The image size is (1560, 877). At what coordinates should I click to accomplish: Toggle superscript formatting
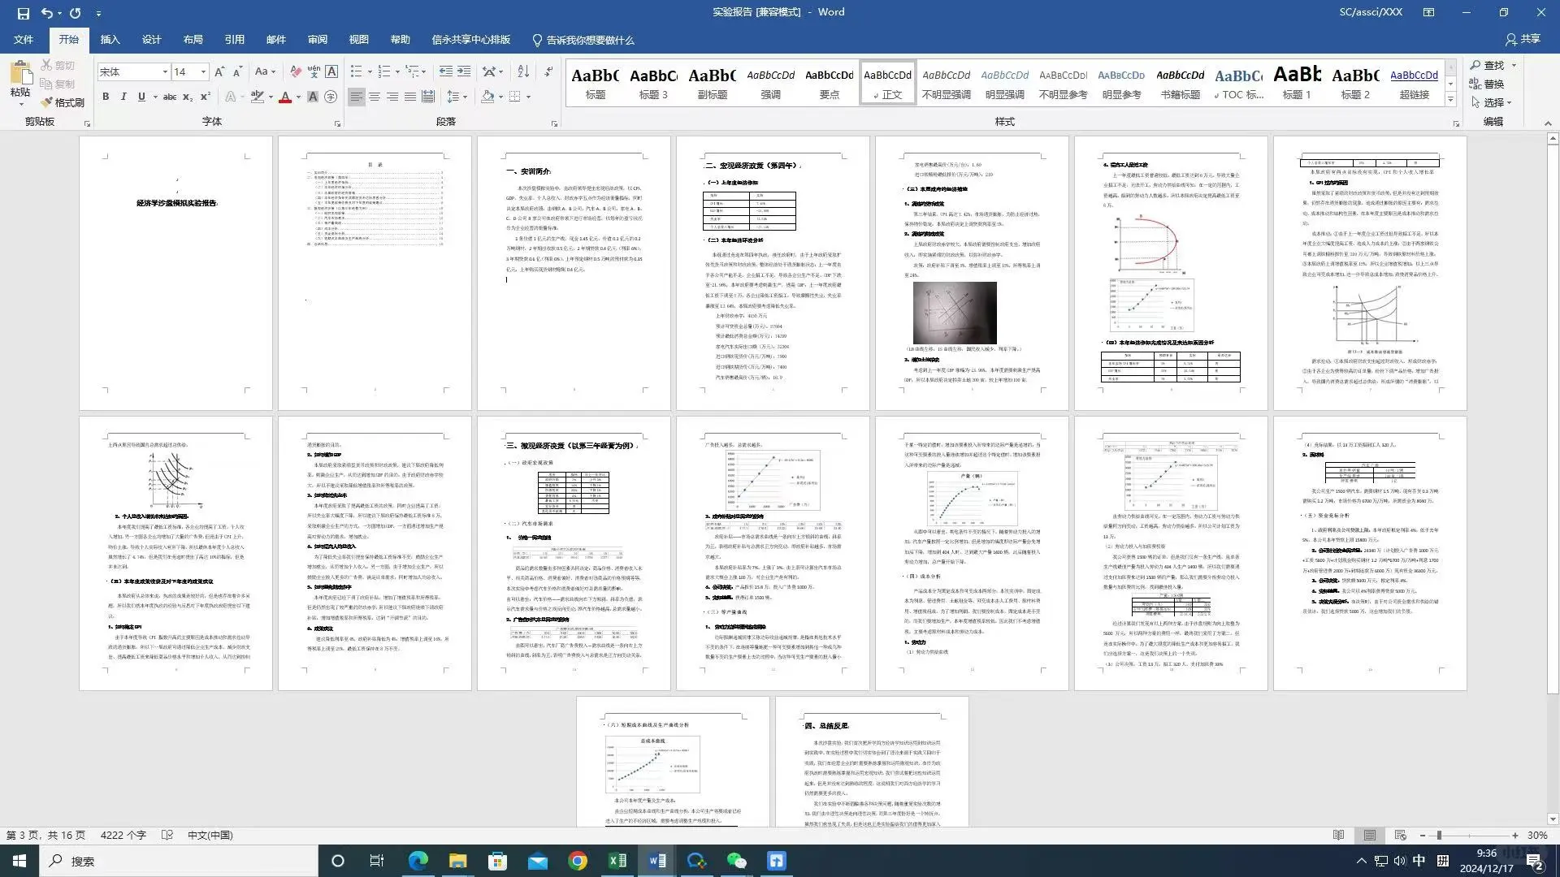click(205, 97)
